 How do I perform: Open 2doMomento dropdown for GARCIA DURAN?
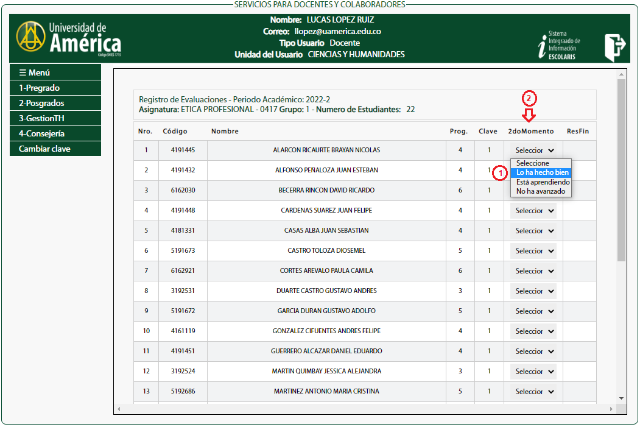pos(533,311)
